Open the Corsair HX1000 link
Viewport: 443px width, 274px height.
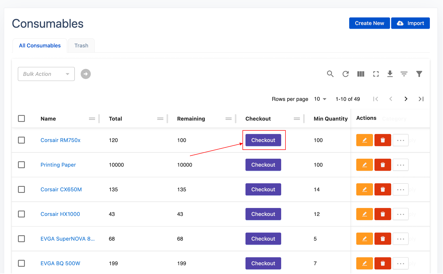click(x=60, y=214)
